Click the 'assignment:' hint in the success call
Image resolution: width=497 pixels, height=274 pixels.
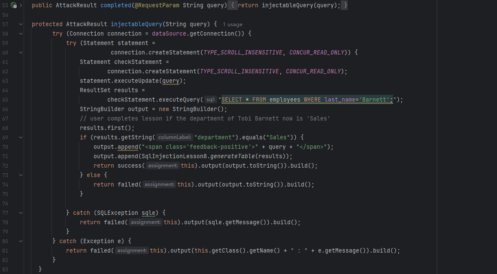(x=163, y=166)
